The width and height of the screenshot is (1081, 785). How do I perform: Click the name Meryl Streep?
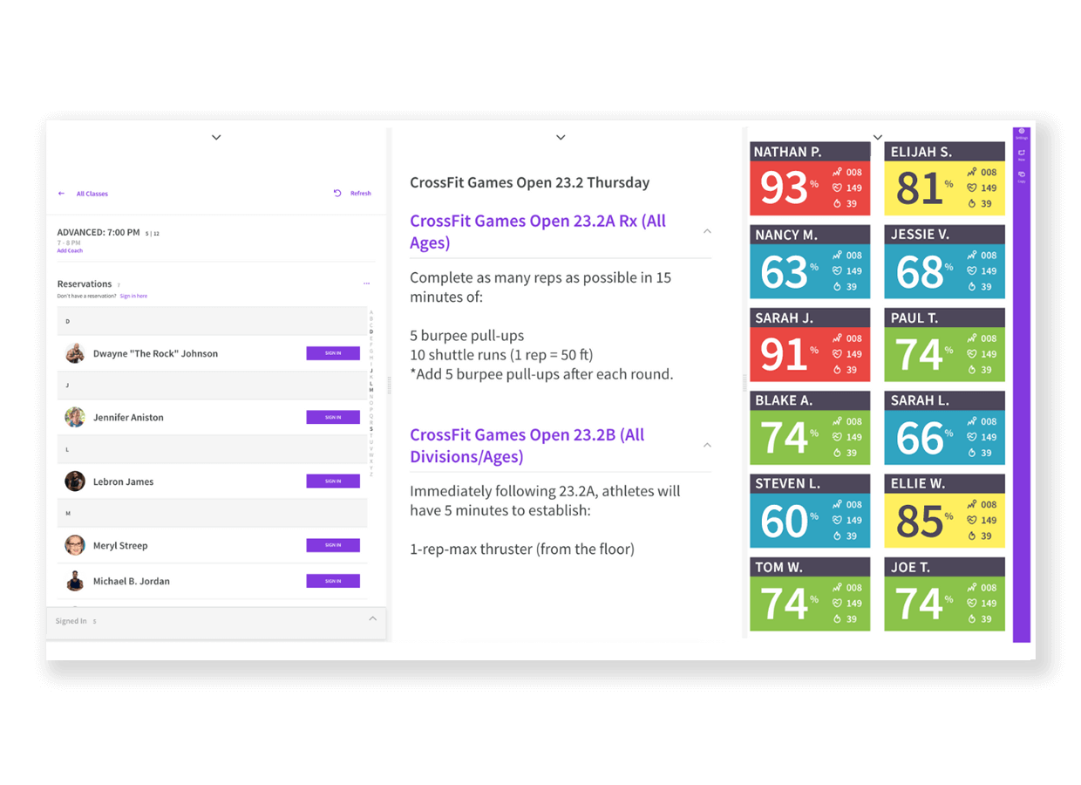[120, 545]
